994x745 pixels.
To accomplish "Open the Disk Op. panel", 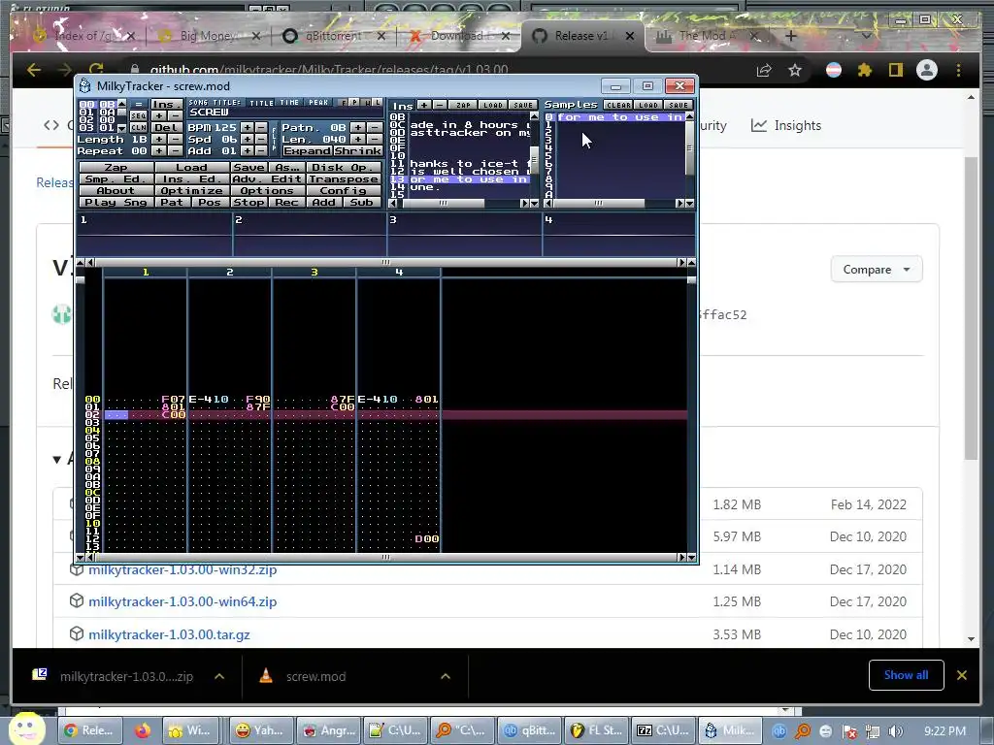I will (x=345, y=167).
